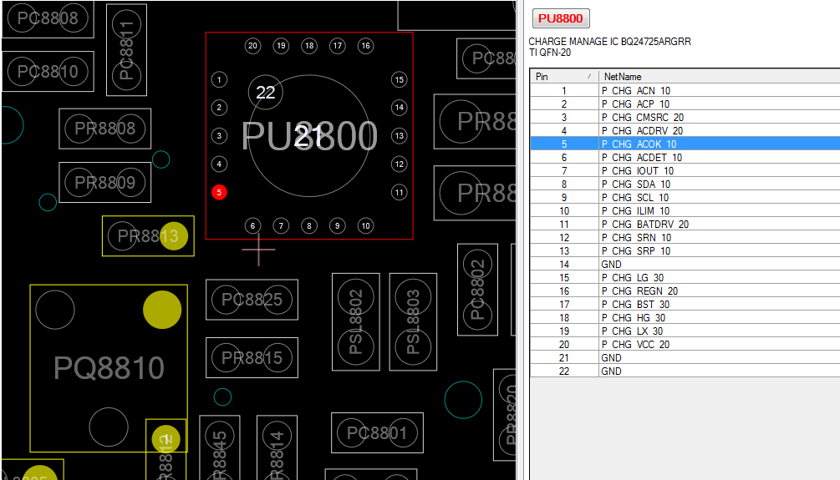840x480 pixels.
Task: Select capacitor PC8811 on the board
Action: 126,50
